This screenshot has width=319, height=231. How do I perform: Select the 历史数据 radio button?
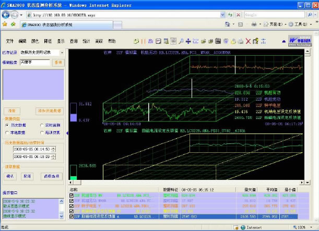(x=7, y=125)
